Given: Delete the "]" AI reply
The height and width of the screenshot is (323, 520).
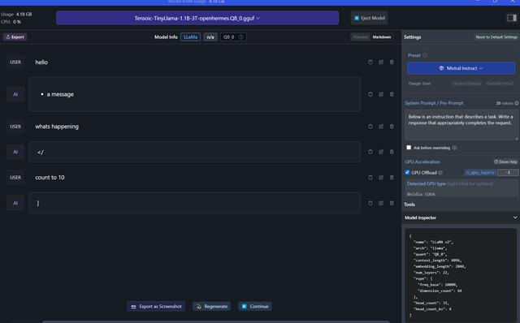Looking at the screenshot, I should pos(392,203).
